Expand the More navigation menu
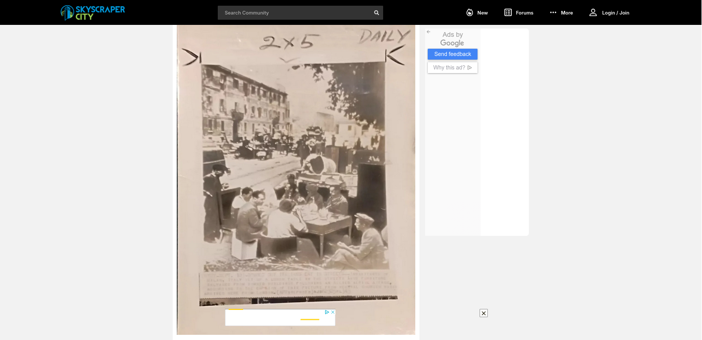 point(567,13)
